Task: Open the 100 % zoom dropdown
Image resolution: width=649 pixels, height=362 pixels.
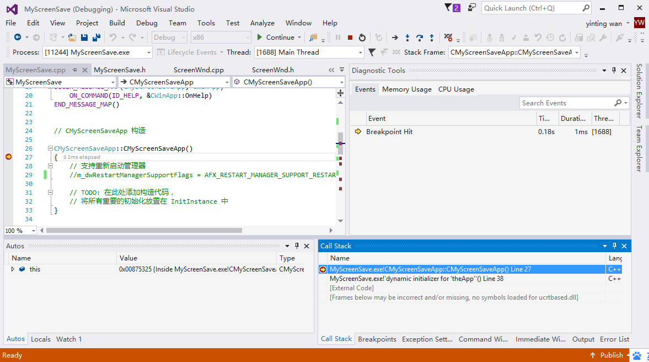Action: pyautogui.click(x=33, y=231)
